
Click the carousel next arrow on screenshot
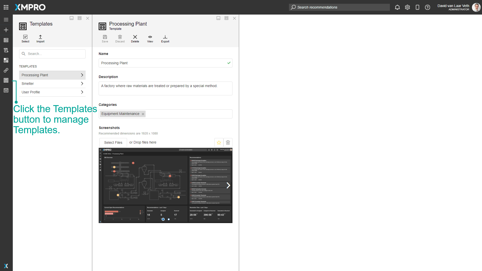click(x=229, y=185)
